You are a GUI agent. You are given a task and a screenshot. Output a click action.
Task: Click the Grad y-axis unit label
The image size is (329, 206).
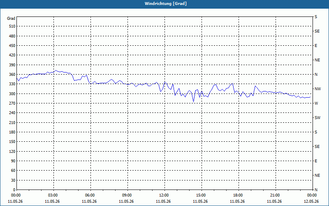[11, 19]
